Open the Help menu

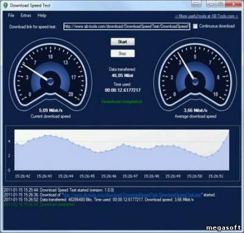(x=41, y=15)
